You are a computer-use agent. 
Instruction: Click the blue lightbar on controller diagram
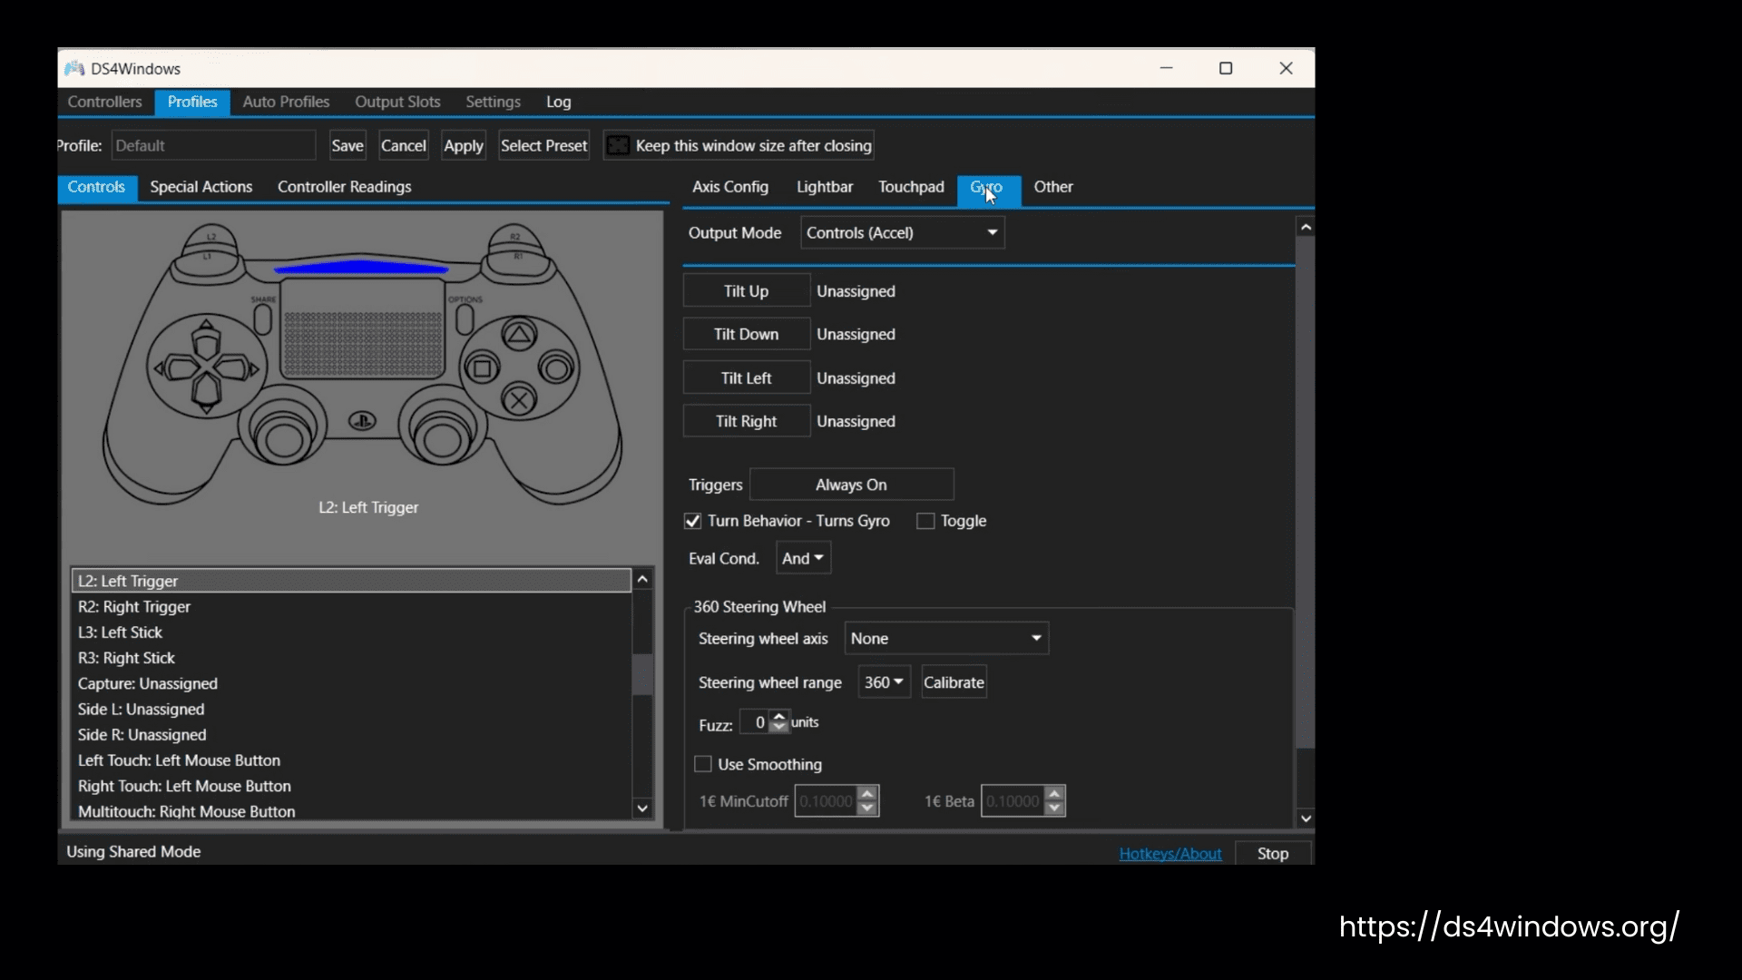coord(361,267)
